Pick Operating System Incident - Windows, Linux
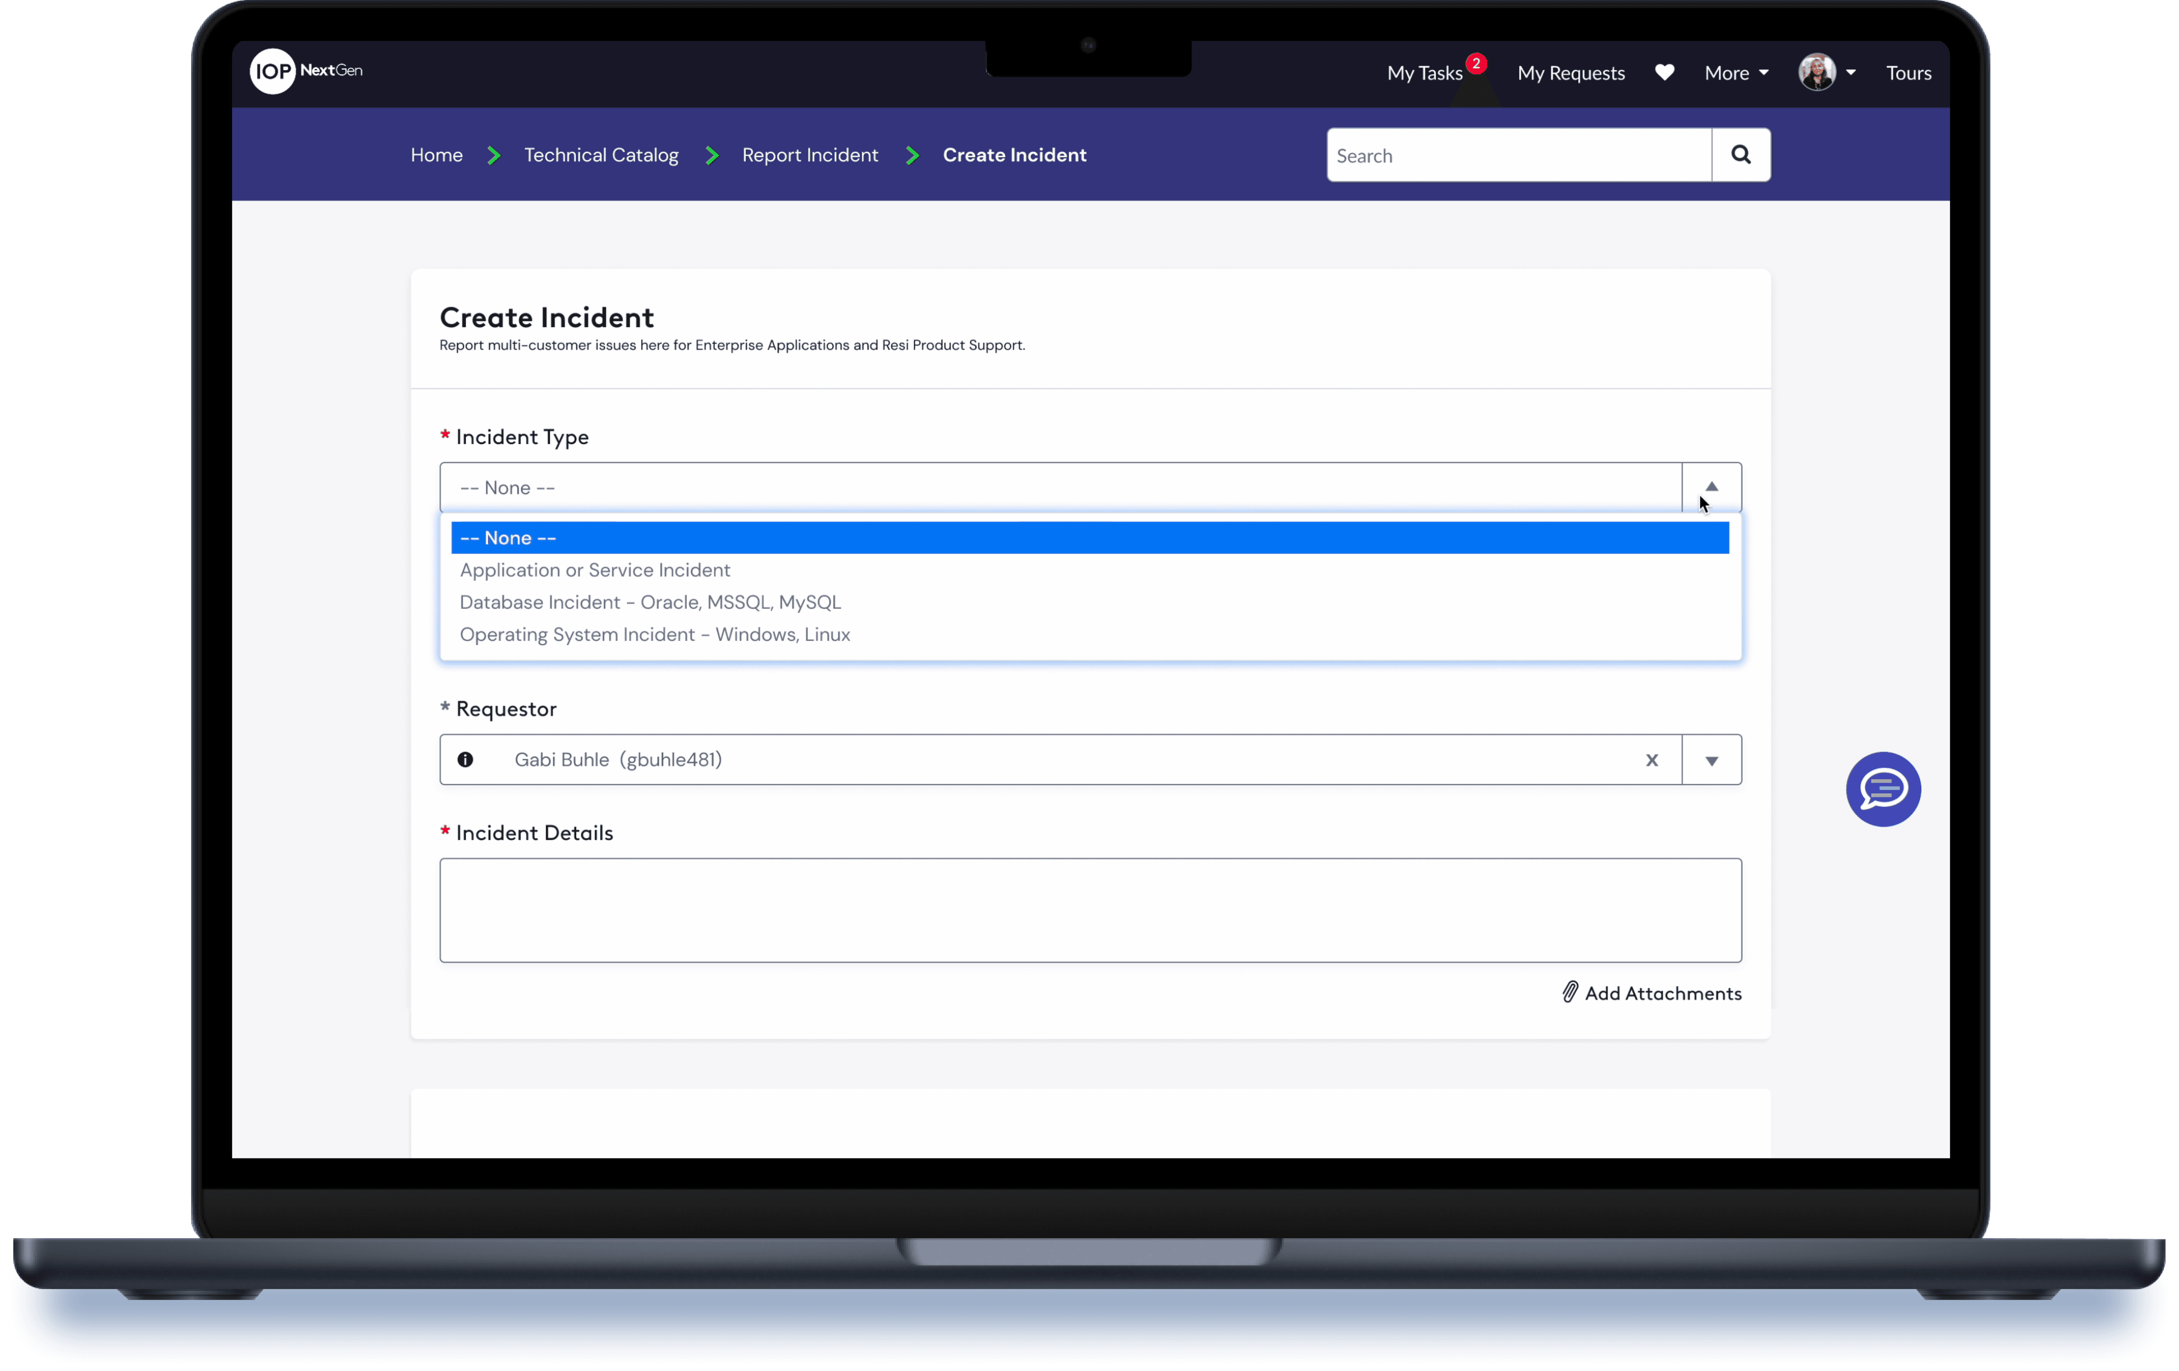Image resolution: width=2179 pixels, height=1371 pixels. 654,635
